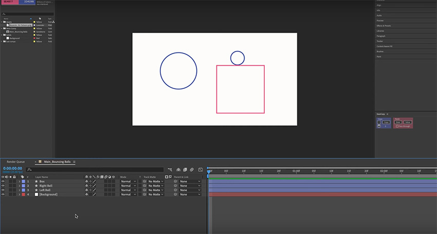Open the EaseCopy panel menu icon

coord(388,114)
